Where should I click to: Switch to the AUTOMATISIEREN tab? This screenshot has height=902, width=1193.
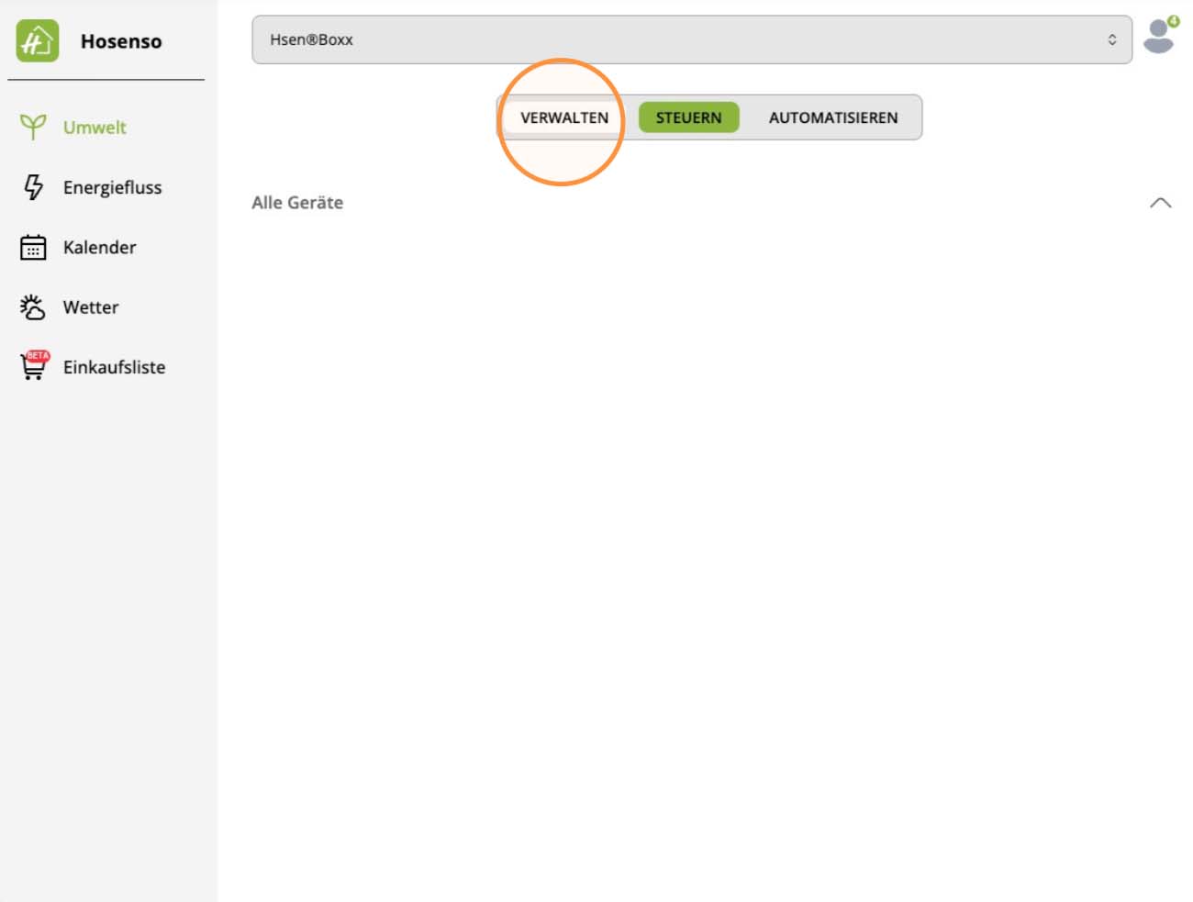point(833,117)
